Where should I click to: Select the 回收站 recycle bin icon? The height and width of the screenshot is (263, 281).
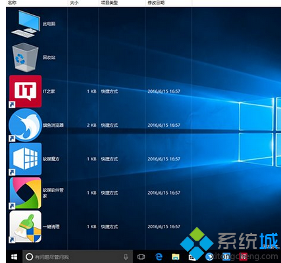26,57
